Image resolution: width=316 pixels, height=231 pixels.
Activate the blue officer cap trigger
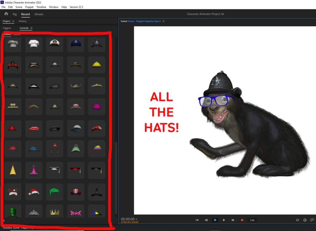(x=76, y=44)
